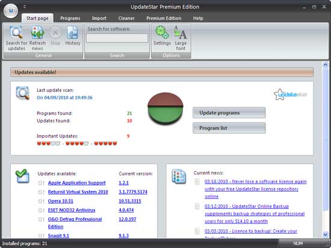This screenshot has height=248, width=331.
Task: Click the Programs found value 21
Action: (x=129, y=113)
